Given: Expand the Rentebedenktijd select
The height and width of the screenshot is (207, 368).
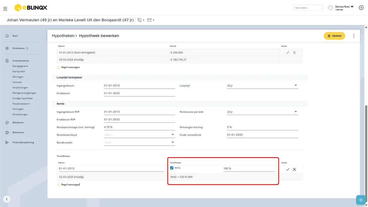Looking at the screenshot, I should point(140,135).
